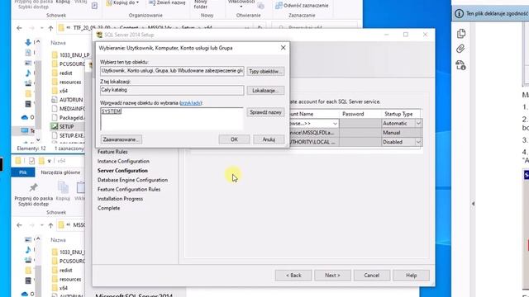Click the Typy obiektów button
Viewport: 529px width, 297px height.
[265, 72]
